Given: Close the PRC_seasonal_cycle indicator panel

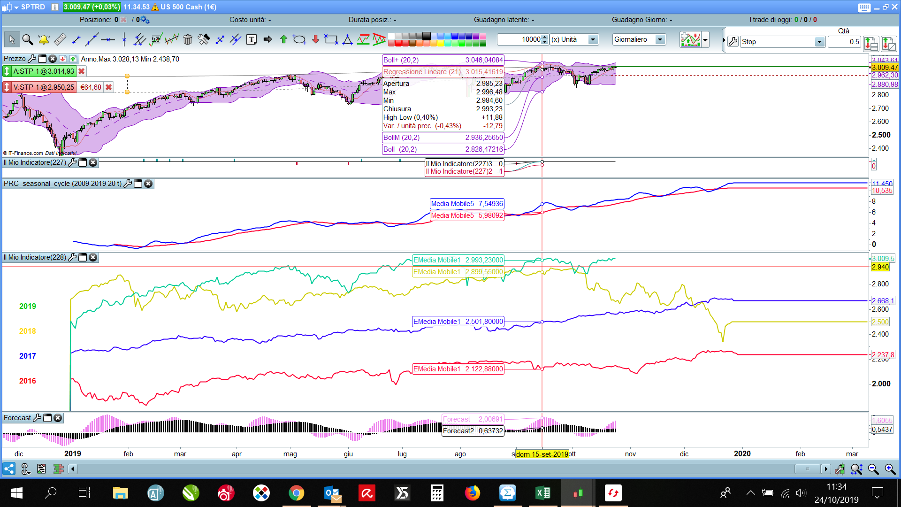Looking at the screenshot, I should click(x=148, y=184).
